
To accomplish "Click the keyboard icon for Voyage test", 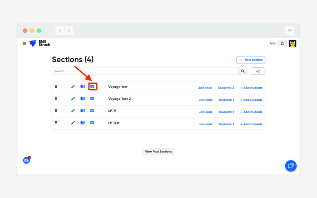I will pos(92,87).
